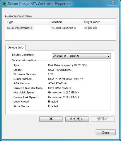The height and width of the screenshot is (141, 121).
Task: Close the window using the title bar X
Action: 113,3
